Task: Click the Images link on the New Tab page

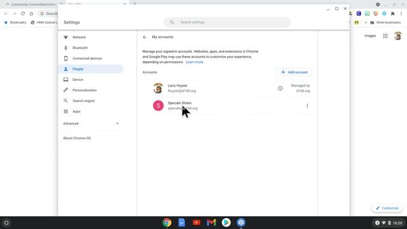Action: coord(370,36)
